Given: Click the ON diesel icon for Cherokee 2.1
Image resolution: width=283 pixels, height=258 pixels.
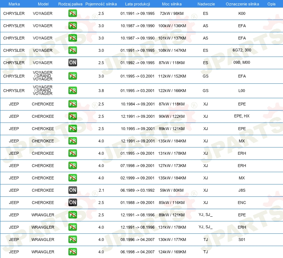Looking at the screenshot, I should (72, 190).
